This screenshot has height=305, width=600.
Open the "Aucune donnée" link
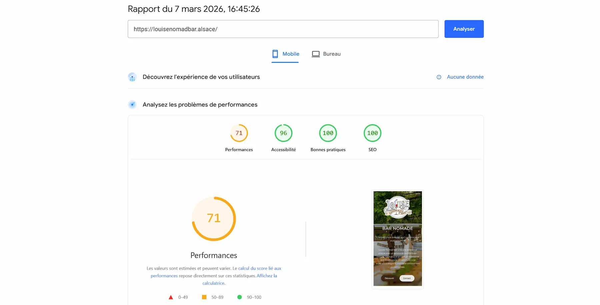465,77
